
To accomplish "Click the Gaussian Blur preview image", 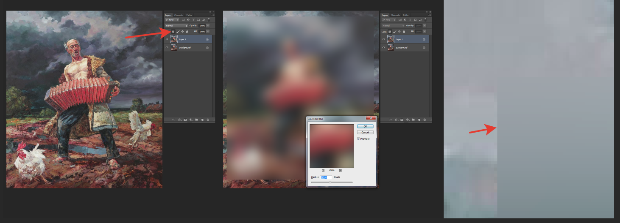I will (332, 146).
